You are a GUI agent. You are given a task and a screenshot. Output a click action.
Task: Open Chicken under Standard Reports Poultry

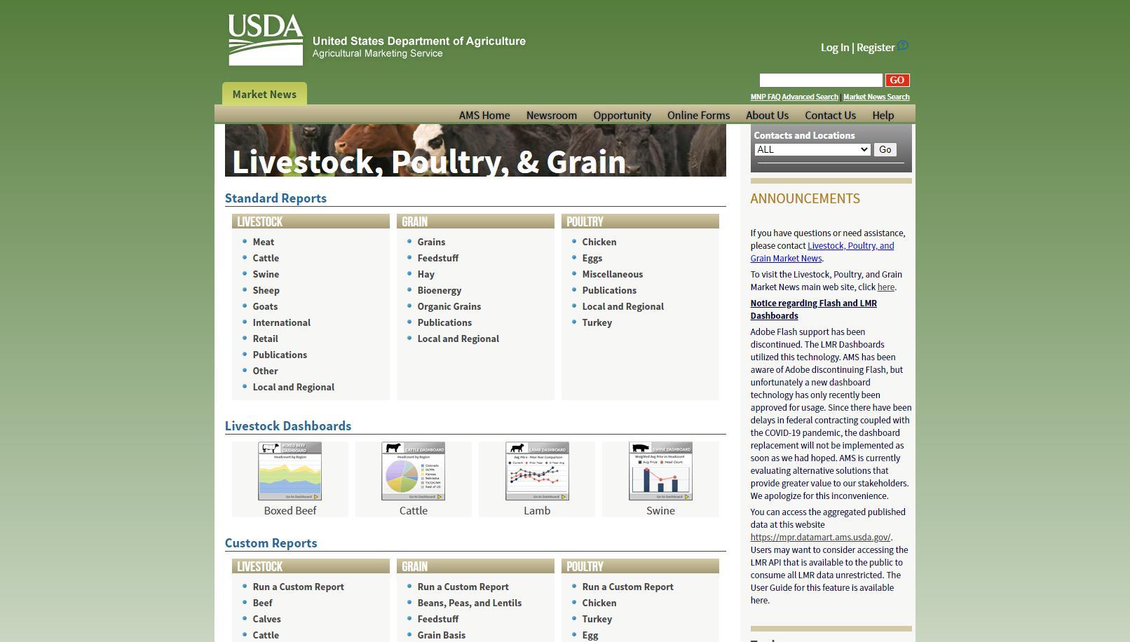(599, 242)
